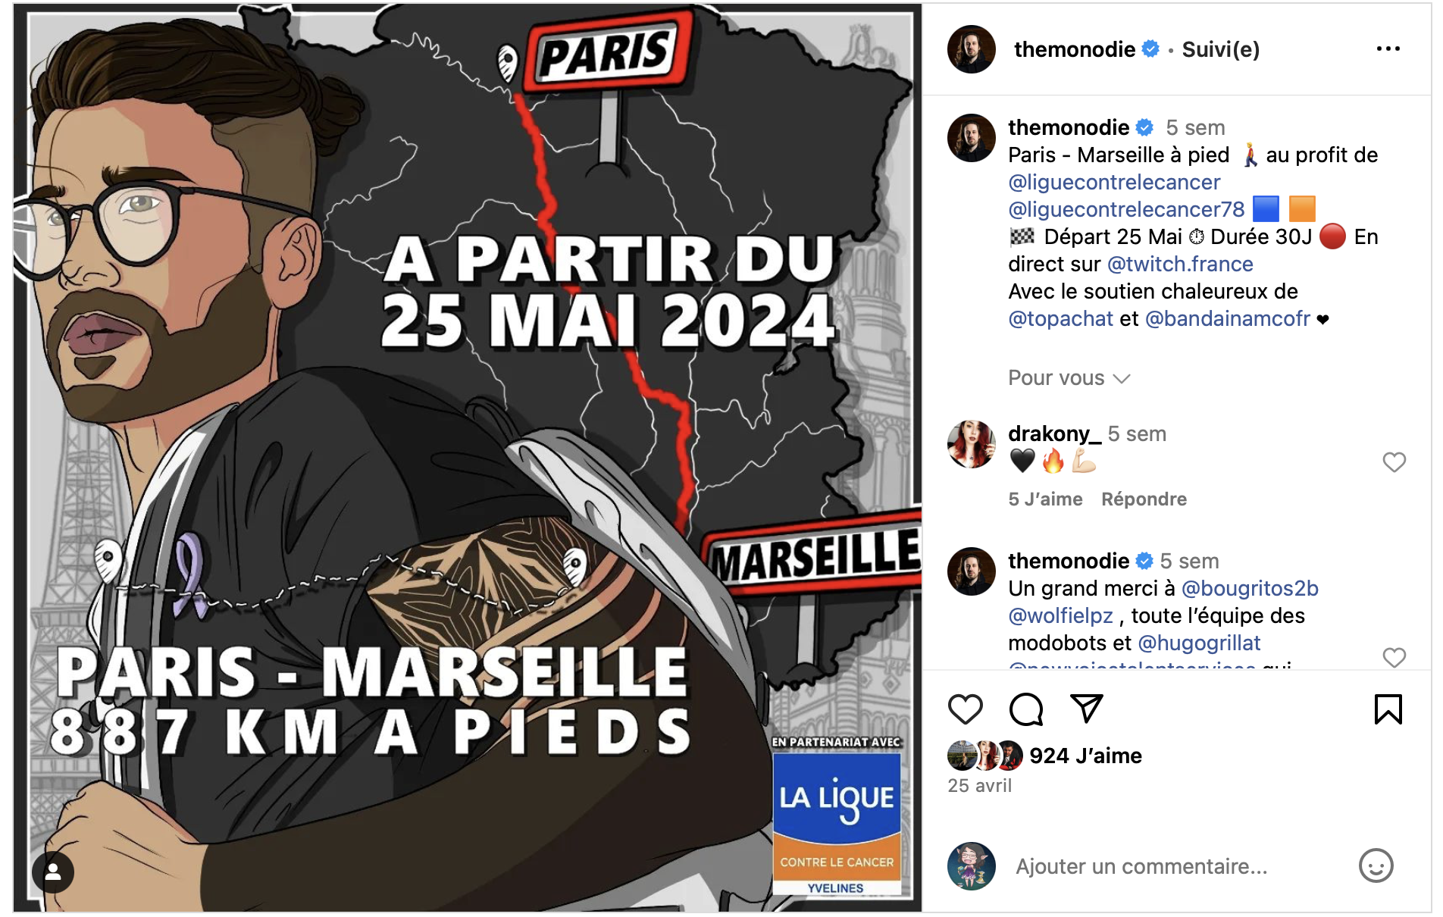
Task: View who liked via 5 J'aime
Action: tap(1045, 499)
